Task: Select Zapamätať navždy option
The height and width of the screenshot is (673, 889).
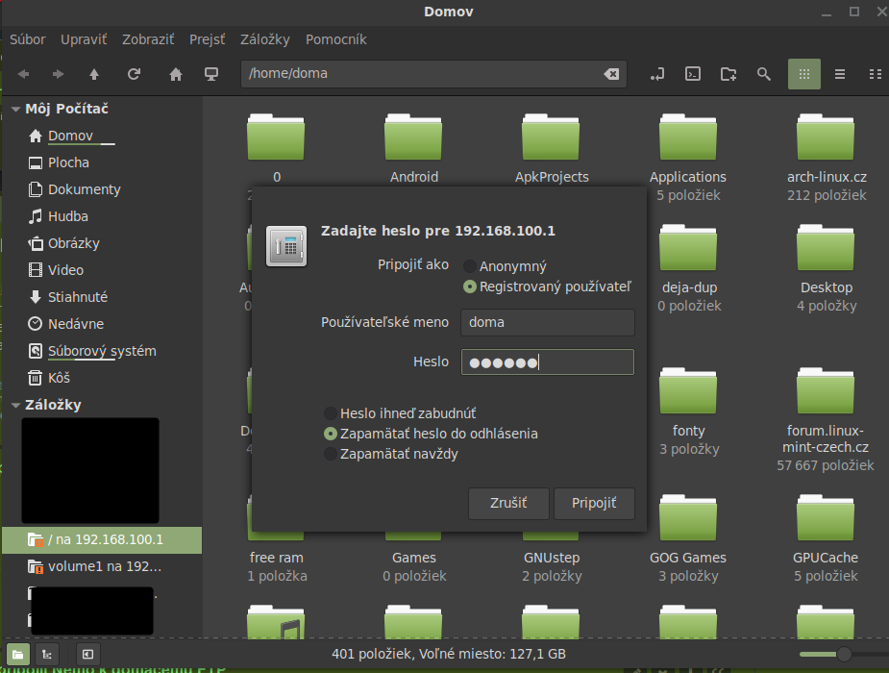Action: click(332, 454)
